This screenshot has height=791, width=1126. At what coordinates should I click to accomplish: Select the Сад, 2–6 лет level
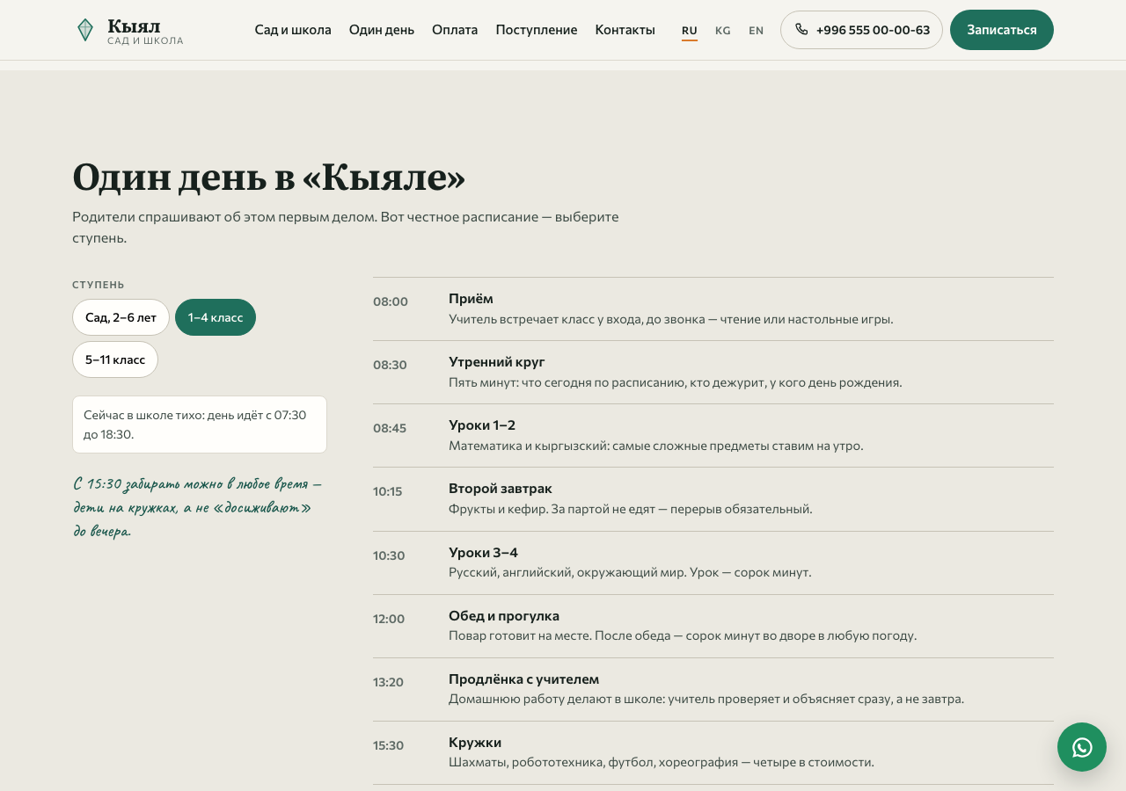click(x=121, y=317)
